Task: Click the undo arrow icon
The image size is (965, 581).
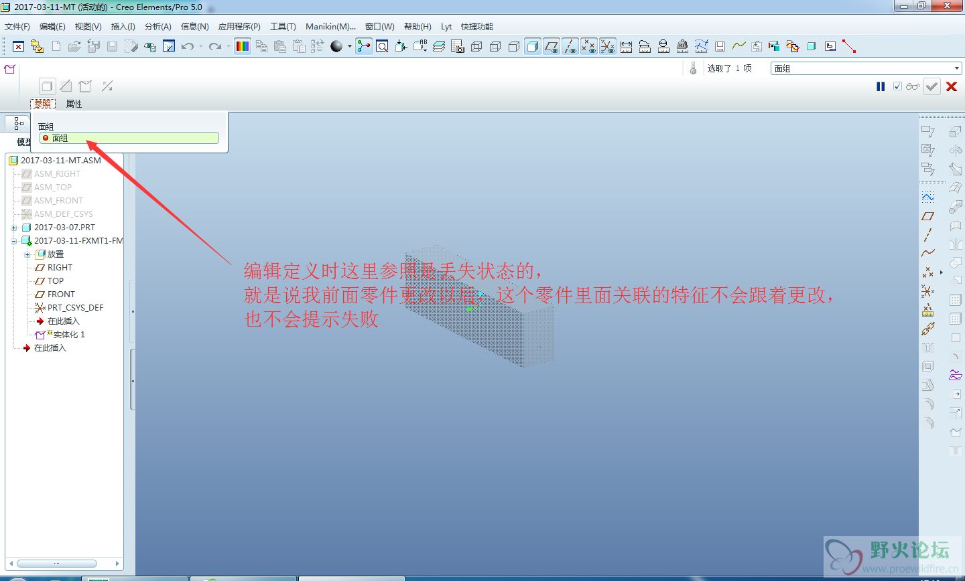Action: [x=188, y=46]
